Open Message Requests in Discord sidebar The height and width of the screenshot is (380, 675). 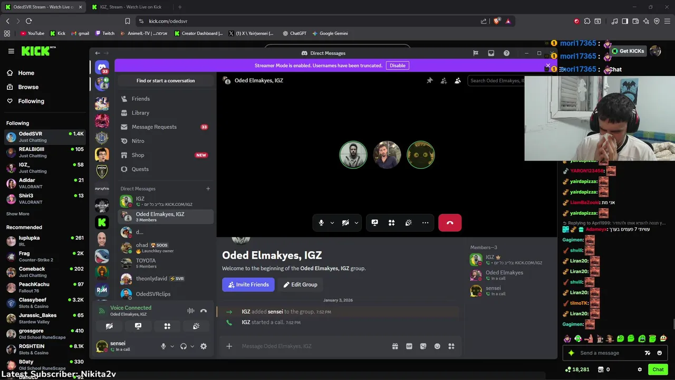point(166,127)
